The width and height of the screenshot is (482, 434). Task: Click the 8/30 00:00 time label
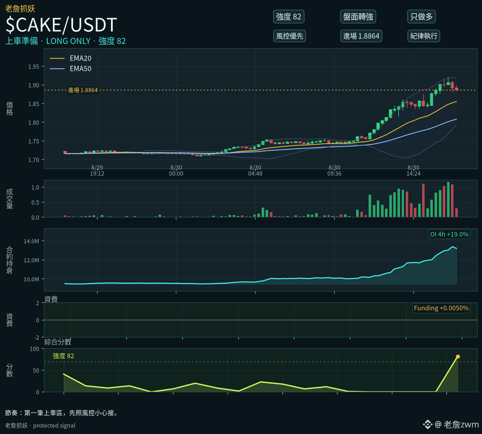point(176,171)
